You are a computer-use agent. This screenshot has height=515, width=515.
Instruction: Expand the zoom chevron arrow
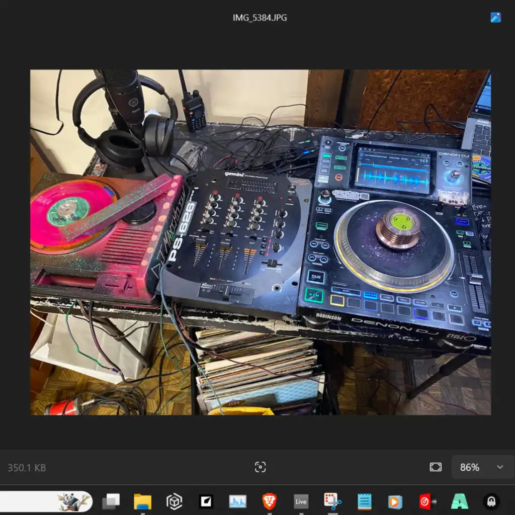(x=500, y=467)
